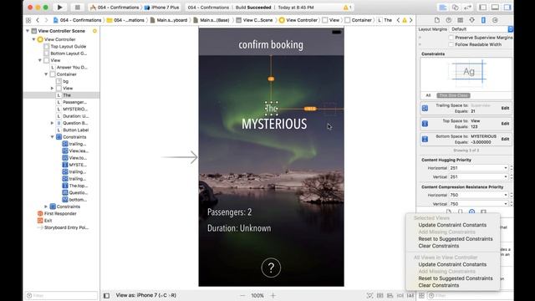
Task: Edit the Top Space to View constraint
Action: [505, 124]
